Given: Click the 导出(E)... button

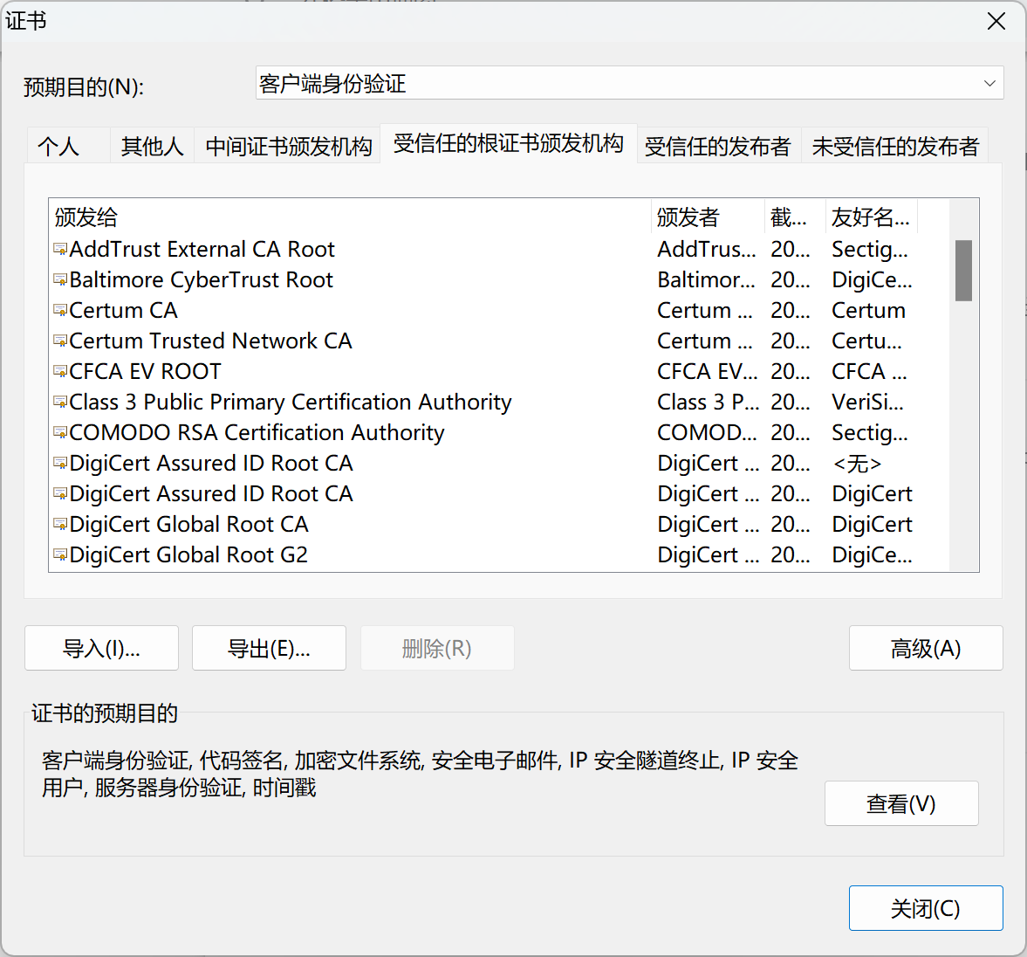Looking at the screenshot, I should tap(269, 649).
